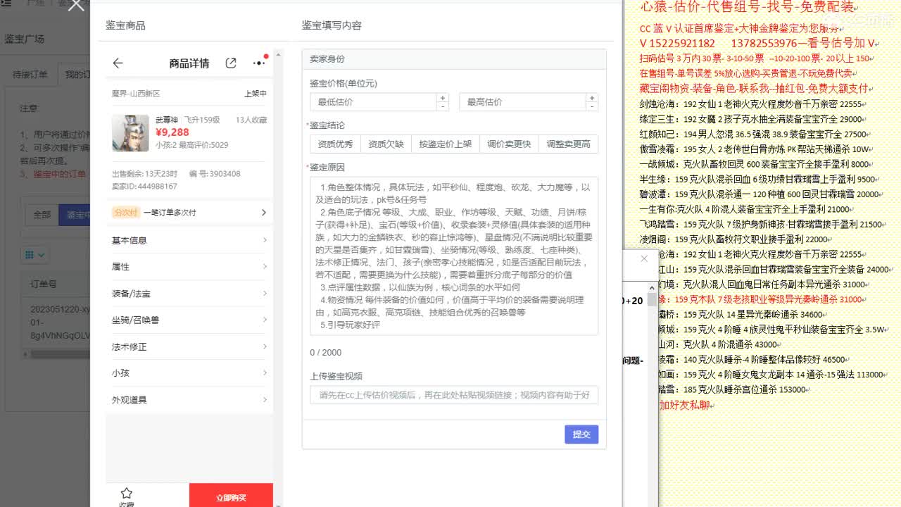Expand the 基本信息 row
The width and height of the screenshot is (901, 507).
189,240
